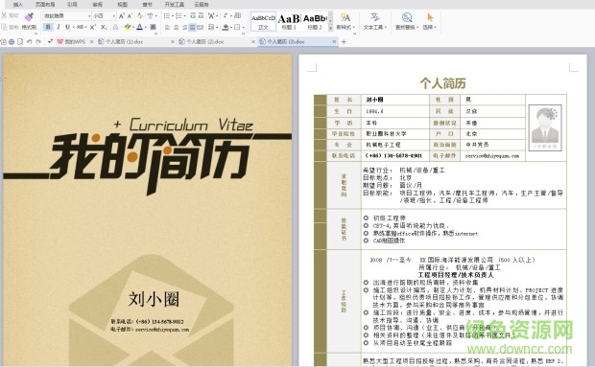Image resolution: width=595 pixels, height=367 pixels.
Task: Expand the styles gallery list
Action: click(330, 28)
